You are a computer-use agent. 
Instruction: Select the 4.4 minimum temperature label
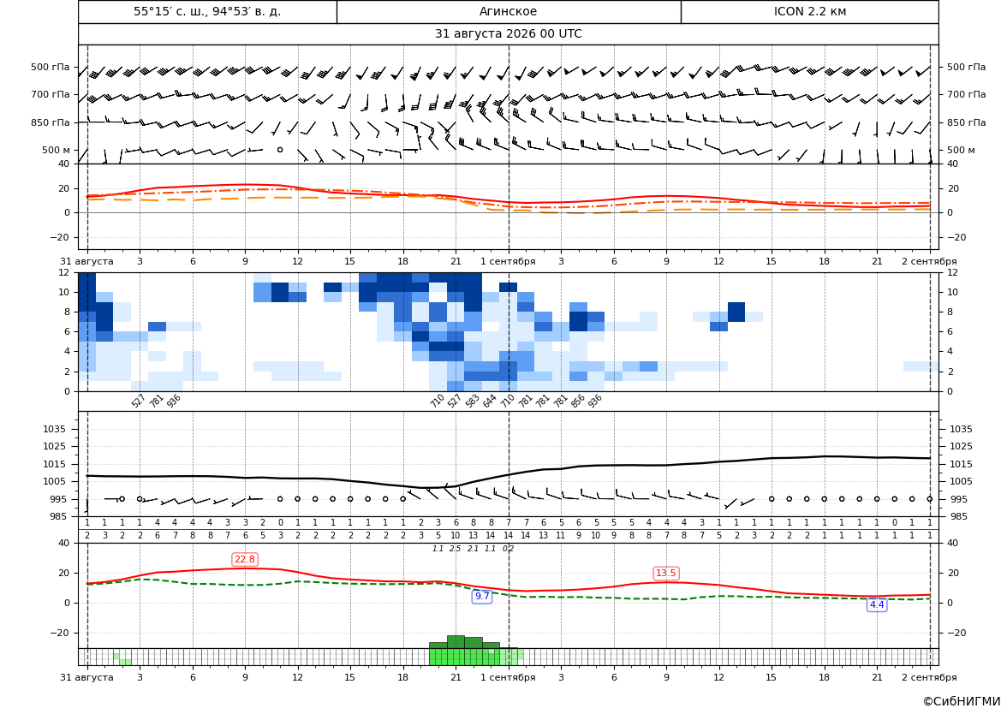(877, 604)
